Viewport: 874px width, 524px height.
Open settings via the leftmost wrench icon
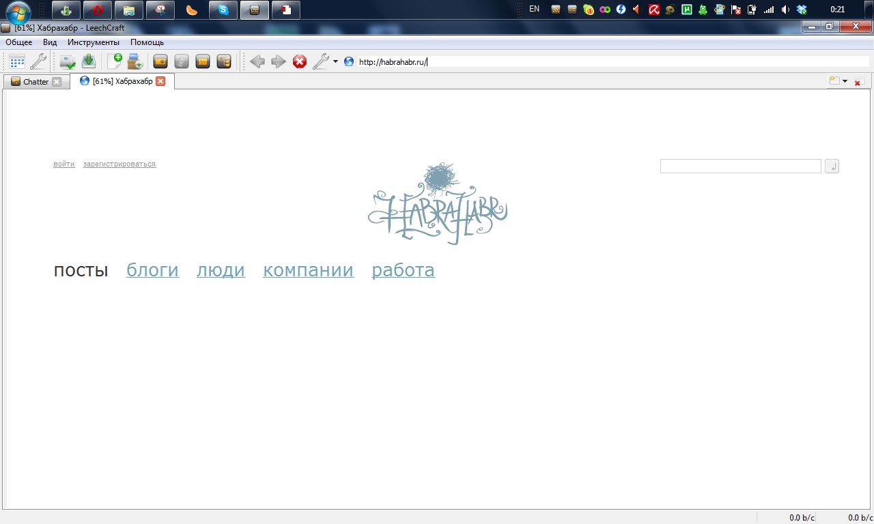click(38, 61)
